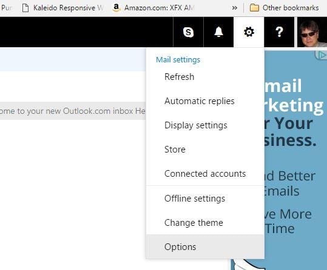
Task: Open the Other bookmarks folder
Action: (285, 8)
